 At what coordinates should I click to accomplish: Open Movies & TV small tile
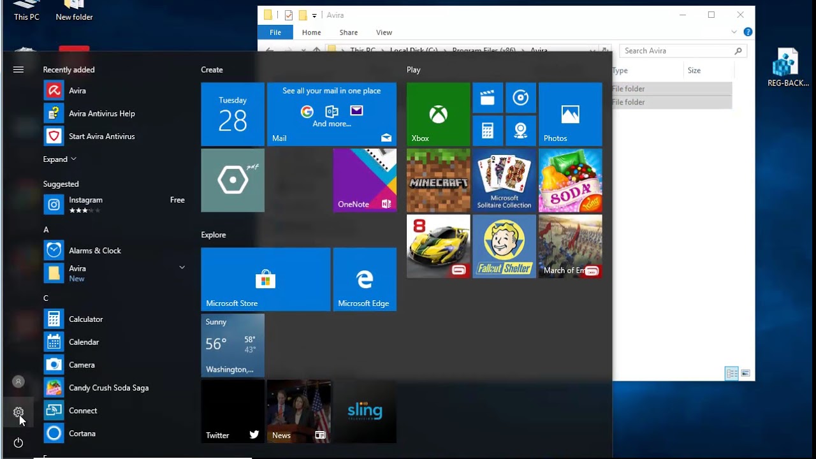click(488, 98)
